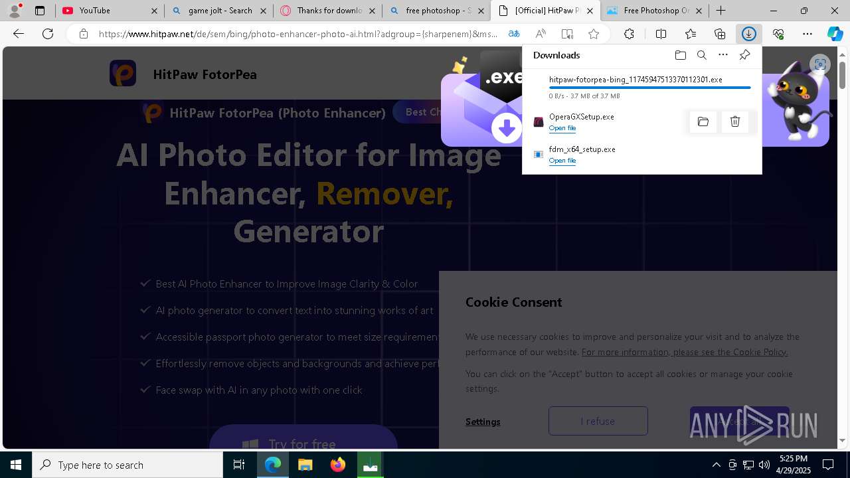850x478 pixels.
Task: Click hitpaw-fotorpea download file name
Action: (636, 79)
